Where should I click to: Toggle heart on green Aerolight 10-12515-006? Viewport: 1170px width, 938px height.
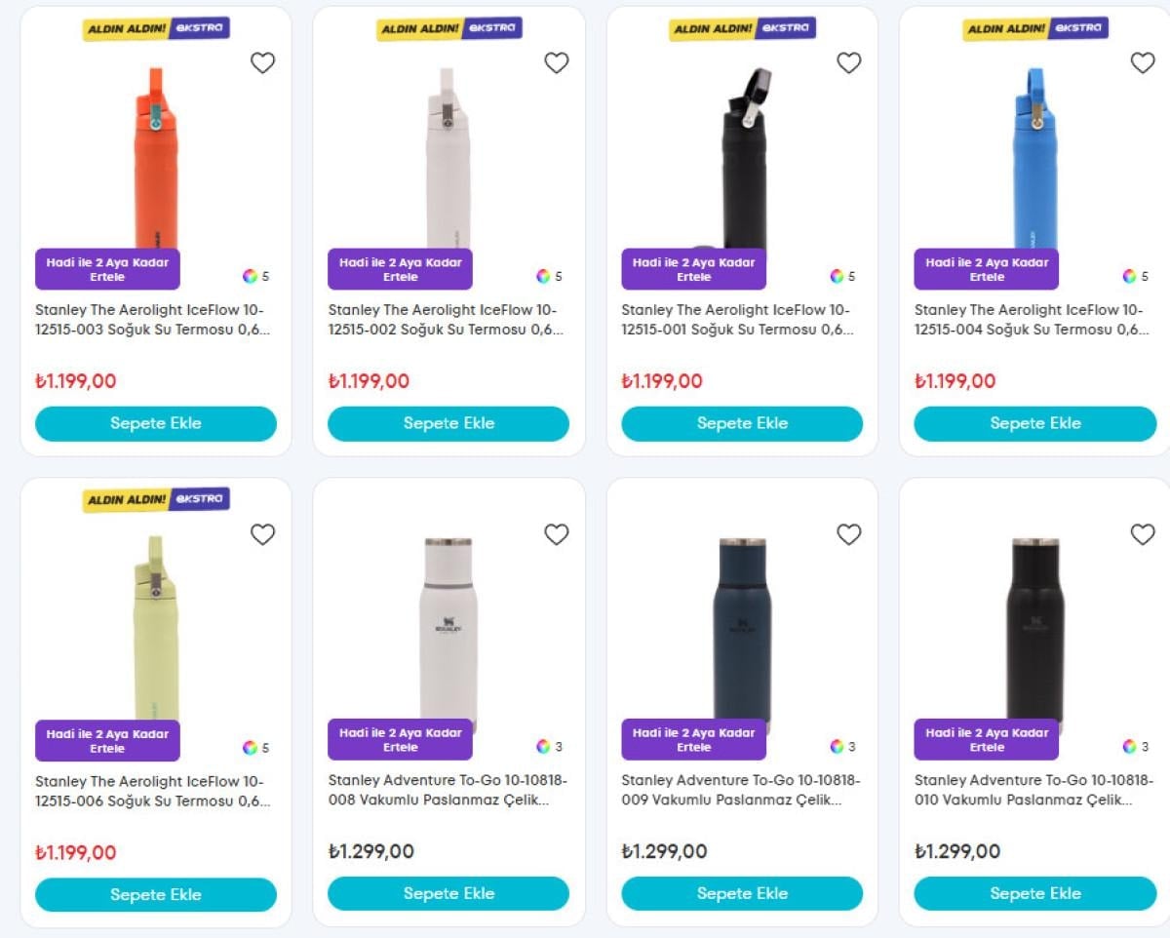(x=262, y=534)
